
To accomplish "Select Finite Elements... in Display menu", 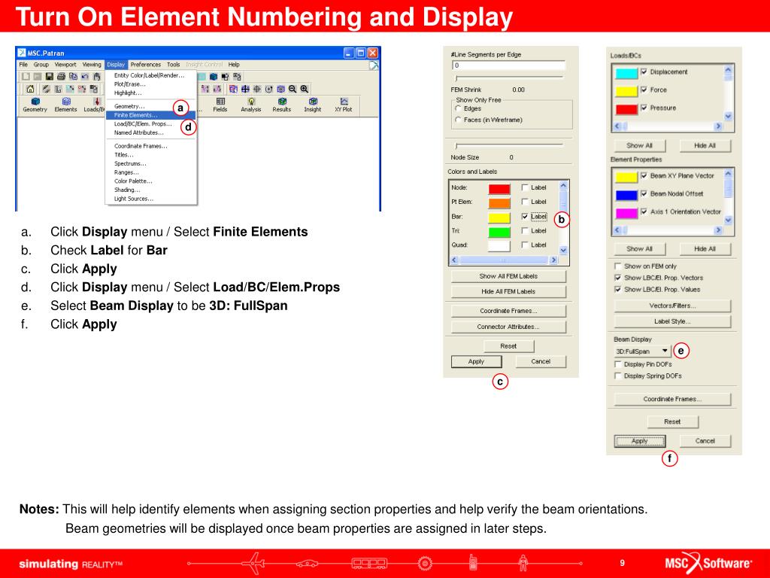I will pyautogui.click(x=150, y=115).
